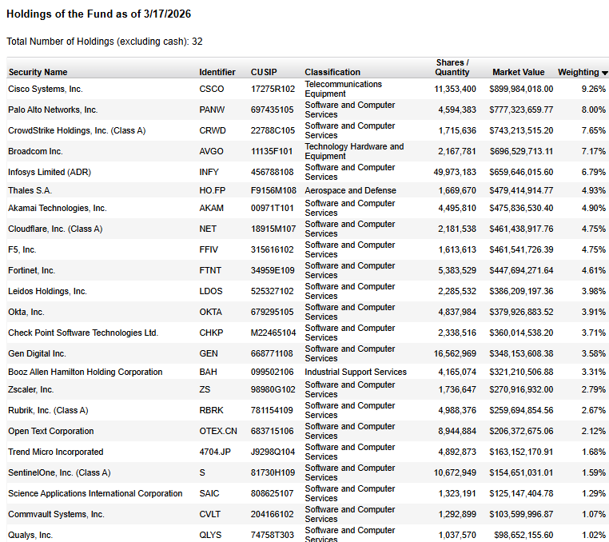Select Gen Digital Inc. name
The height and width of the screenshot is (542, 609).
click(x=37, y=354)
